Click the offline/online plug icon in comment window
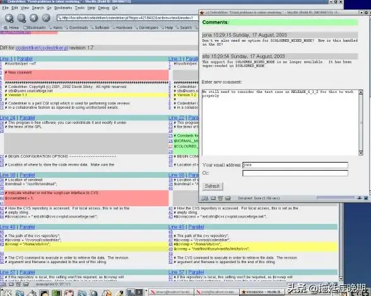The width and height of the screenshot is (371, 296). tap(360, 198)
